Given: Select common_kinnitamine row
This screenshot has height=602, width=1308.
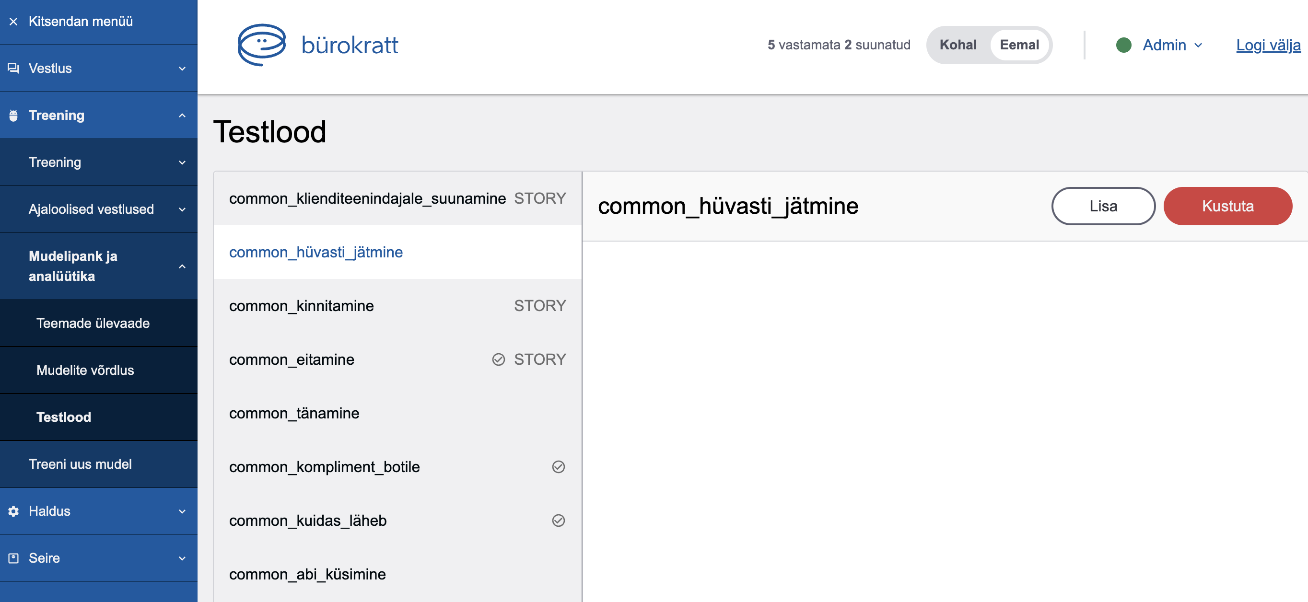Looking at the screenshot, I should click(397, 306).
